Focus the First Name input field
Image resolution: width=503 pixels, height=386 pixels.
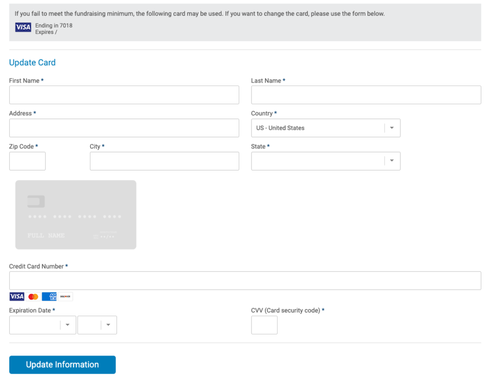(x=124, y=95)
